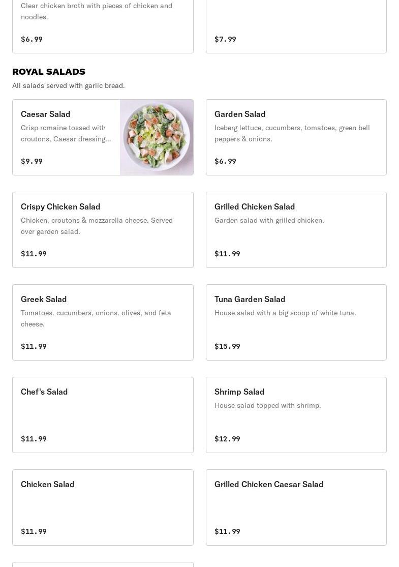The width and height of the screenshot is (399, 567).
Task: Click the Tuna Garden Salad $15.99 price
Action: tap(227, 346)
